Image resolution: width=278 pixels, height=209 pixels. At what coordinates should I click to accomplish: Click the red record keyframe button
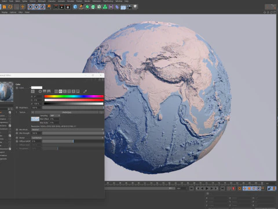pyautogui.click(x=233, y=188)
